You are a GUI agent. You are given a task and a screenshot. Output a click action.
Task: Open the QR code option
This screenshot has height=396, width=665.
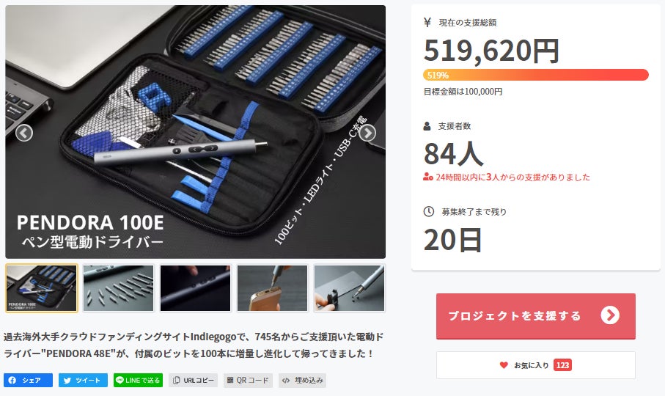point(248,381)
